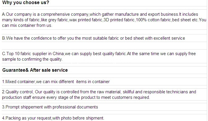Select paragraph C Top 10 fabric supplier
208x121 pixels.
click(99, 56)
